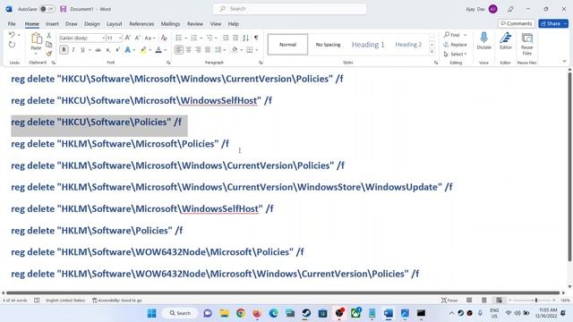Viewport: 573px width, 322px height.
Task: Click the Copy icon
Action: [x=49, y=45]
